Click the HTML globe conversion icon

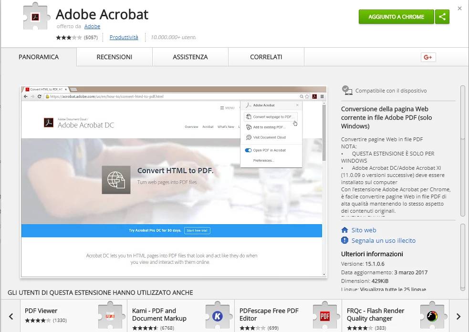click(116, 180)
